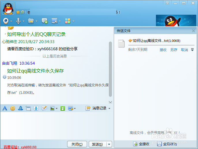Click sender name 心驰神往
The height and width of the screenshot is (149, 198).
point(10,42)
